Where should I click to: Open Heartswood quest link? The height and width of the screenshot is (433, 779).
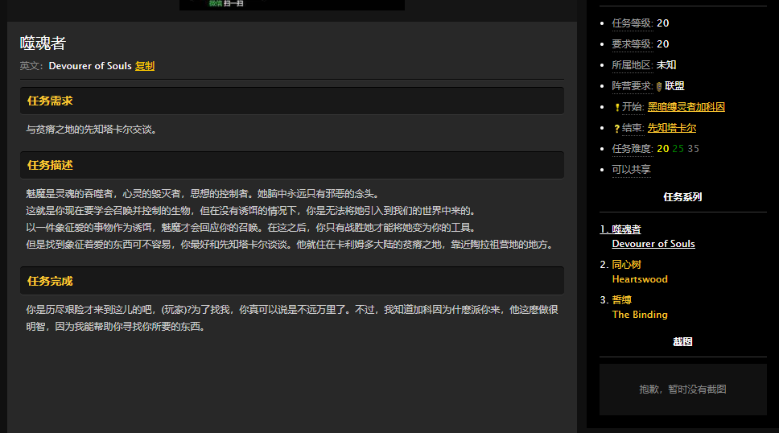[640, 279]
